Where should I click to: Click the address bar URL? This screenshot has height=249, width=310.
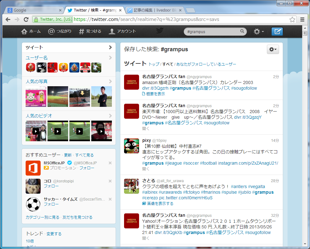pos(146,19)
